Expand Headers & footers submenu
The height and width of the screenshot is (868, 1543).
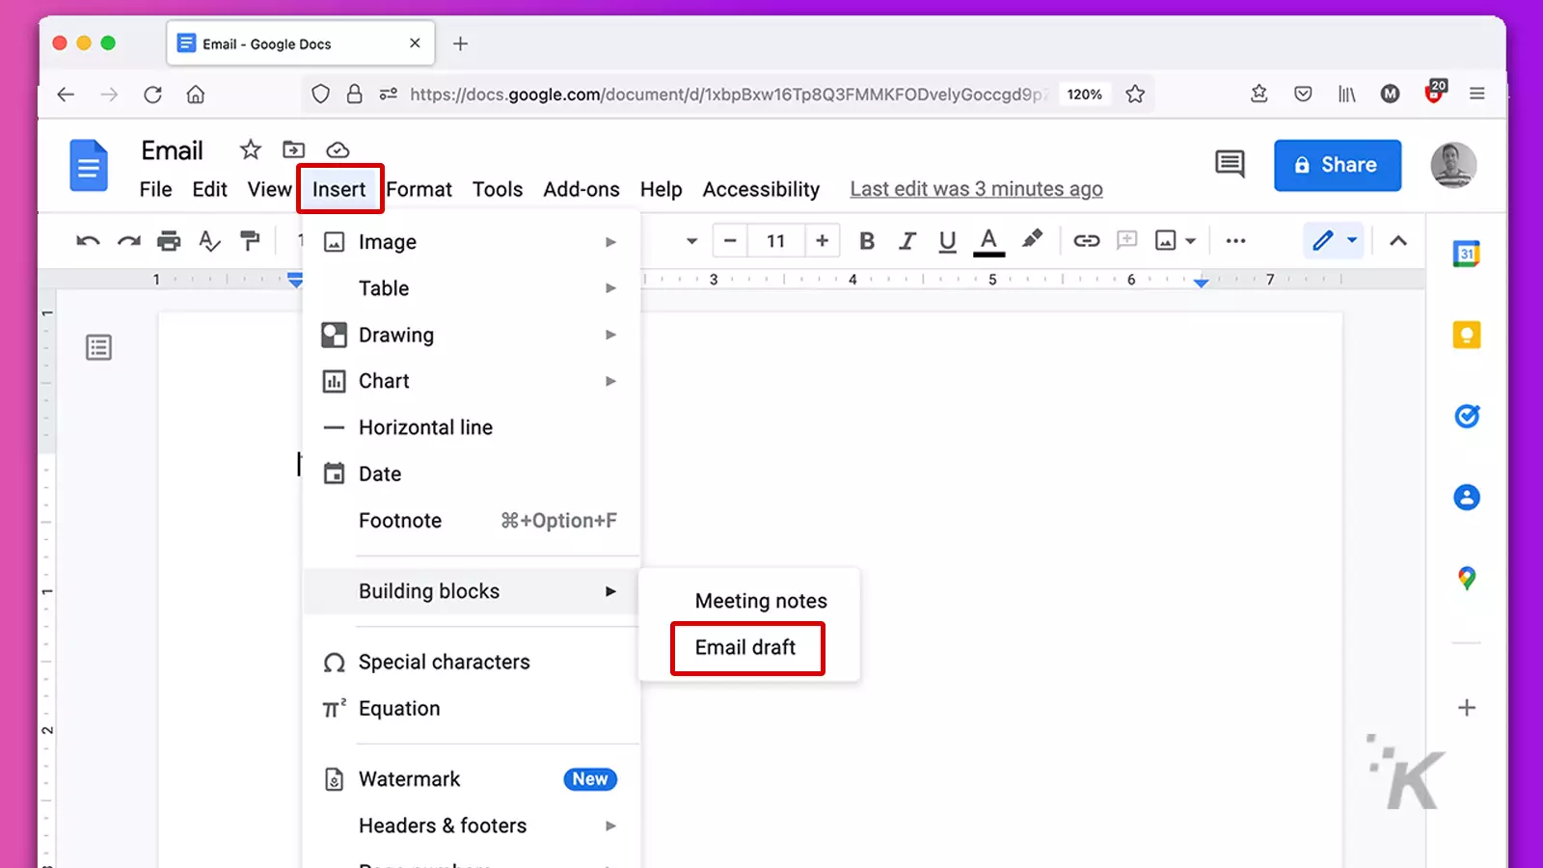point(471,826)
